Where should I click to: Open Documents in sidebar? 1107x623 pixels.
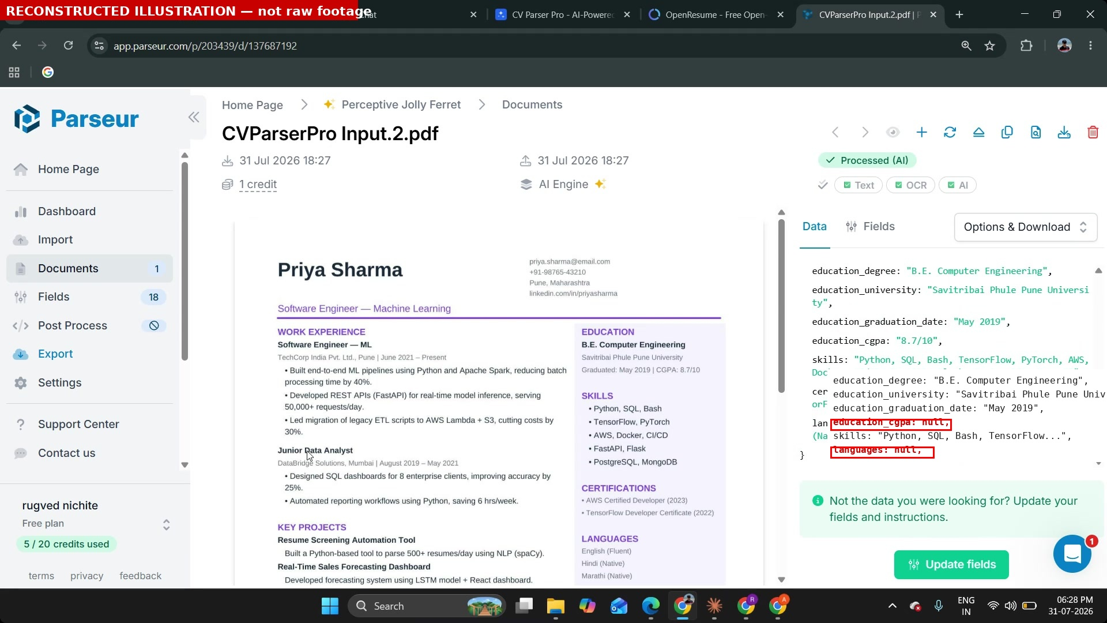pos(89,269)
